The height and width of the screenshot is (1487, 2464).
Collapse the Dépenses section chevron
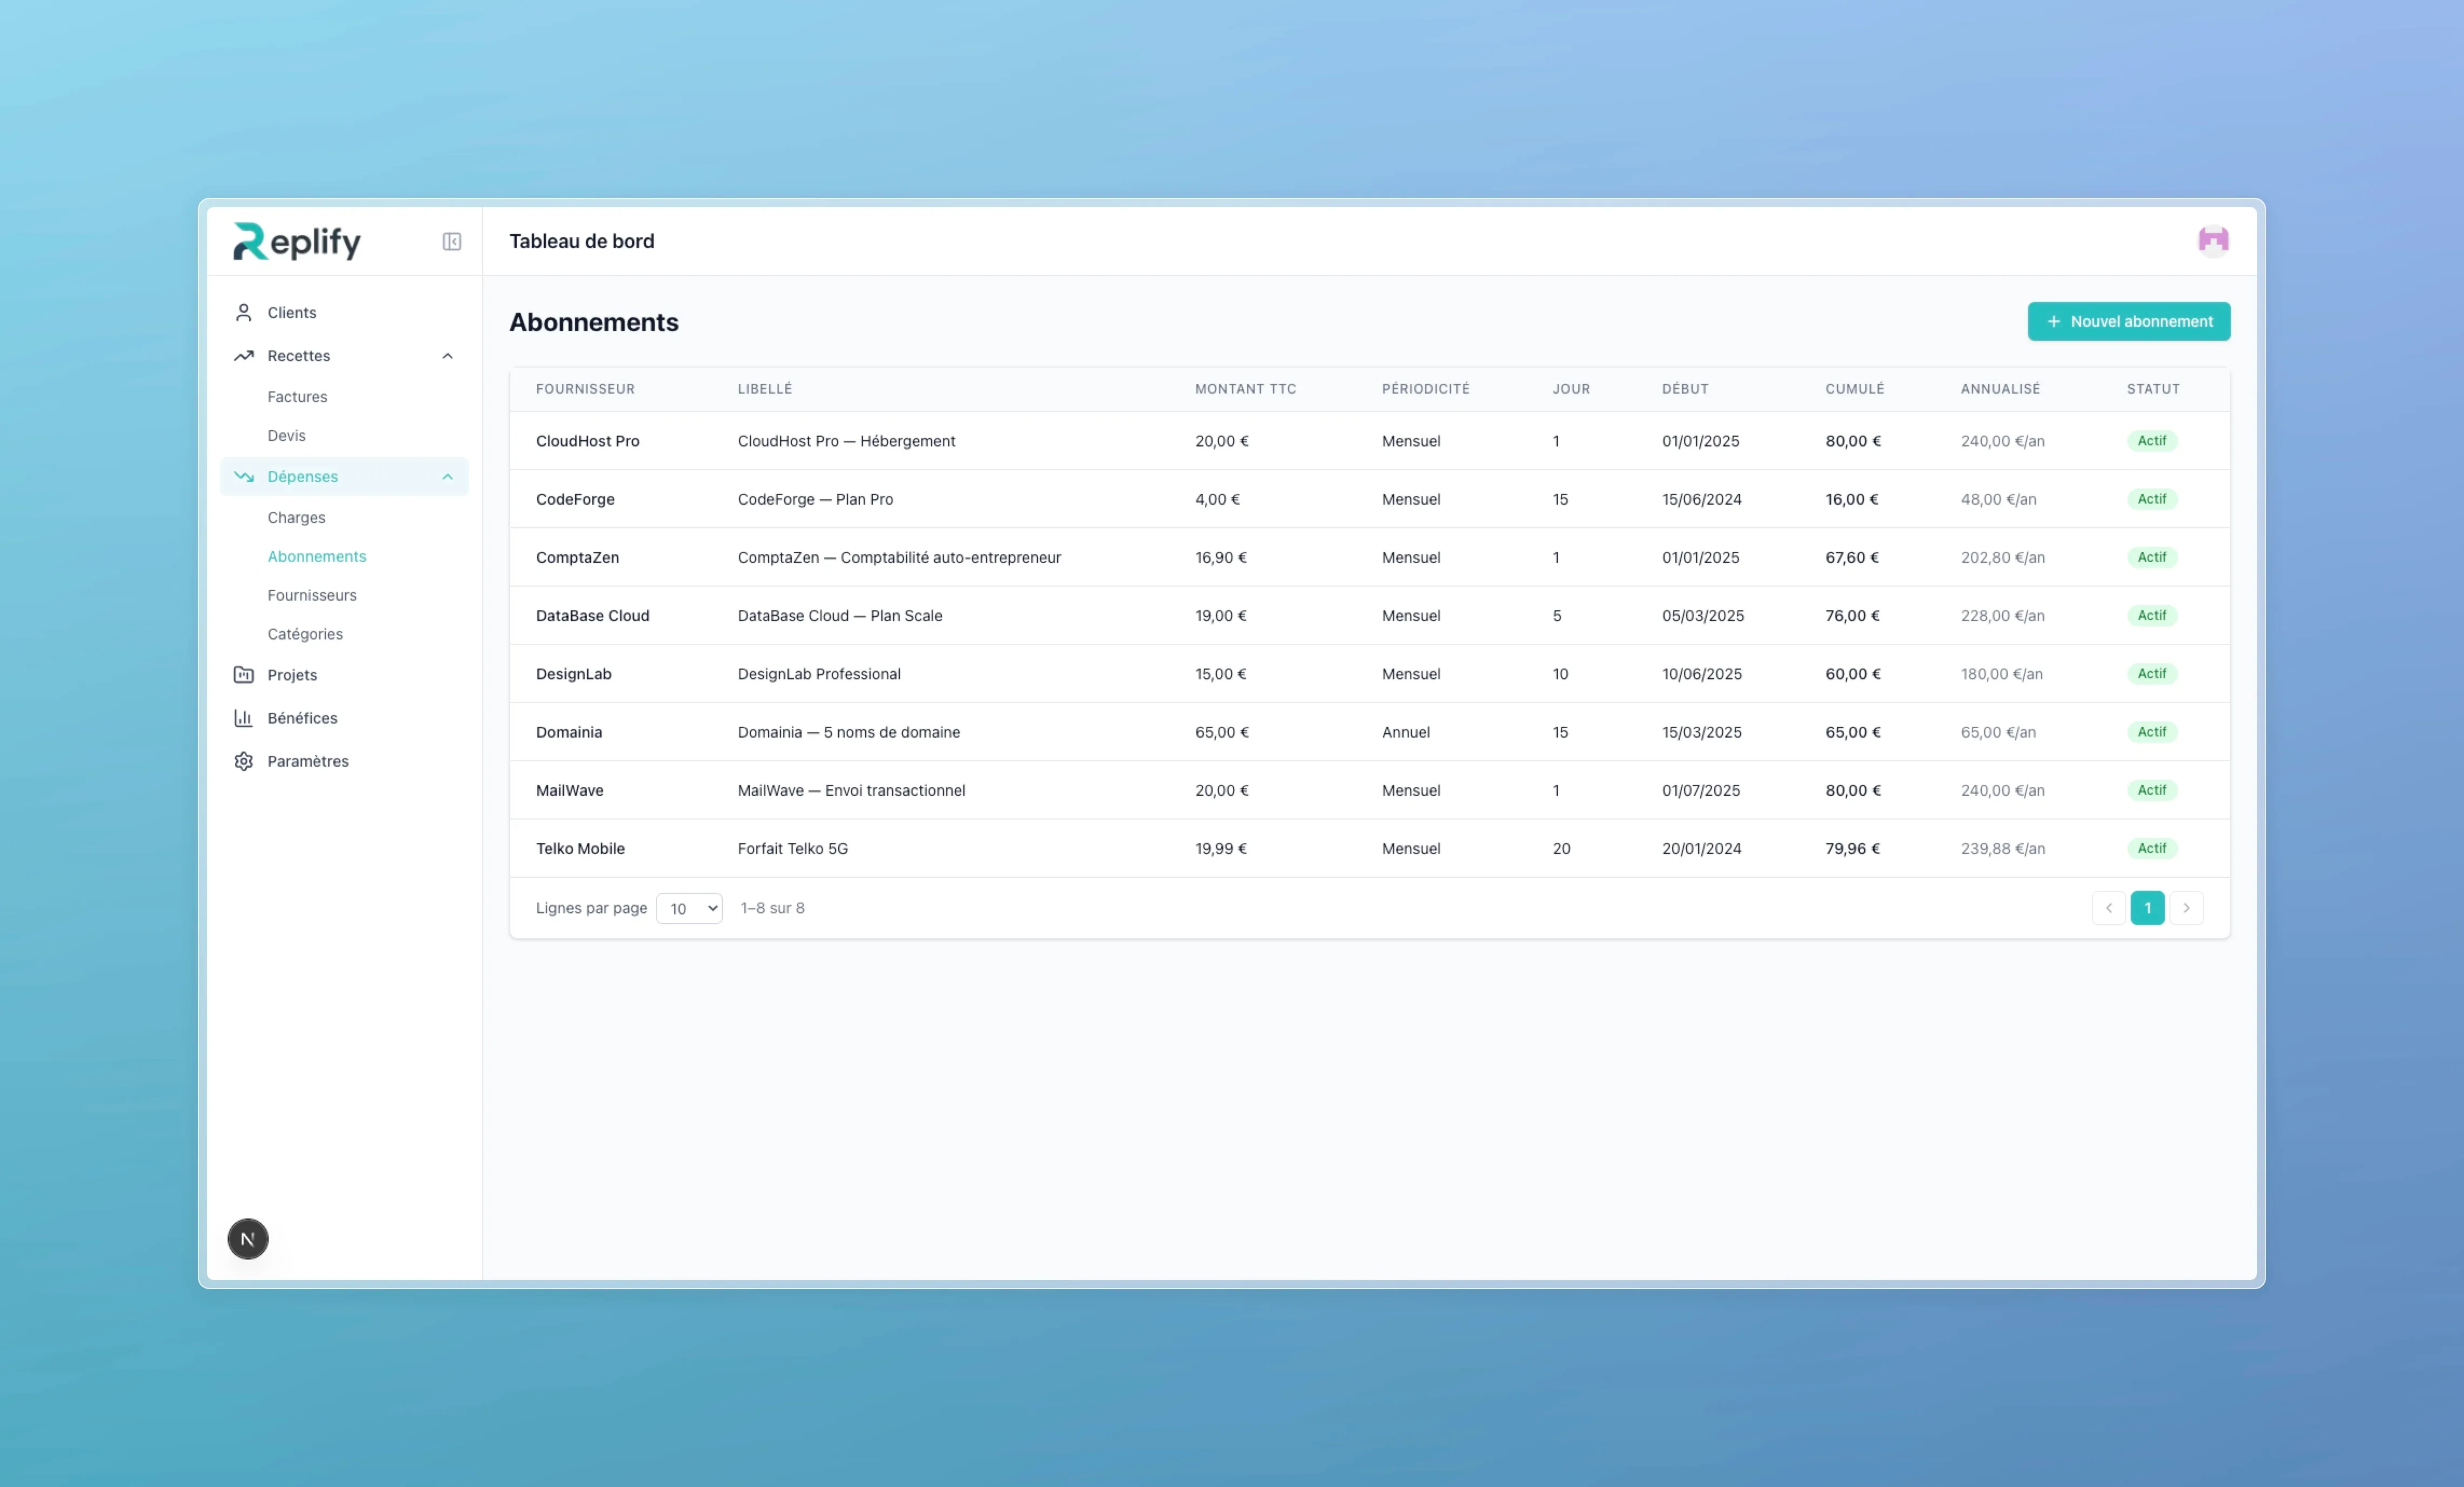coord(447,477)
